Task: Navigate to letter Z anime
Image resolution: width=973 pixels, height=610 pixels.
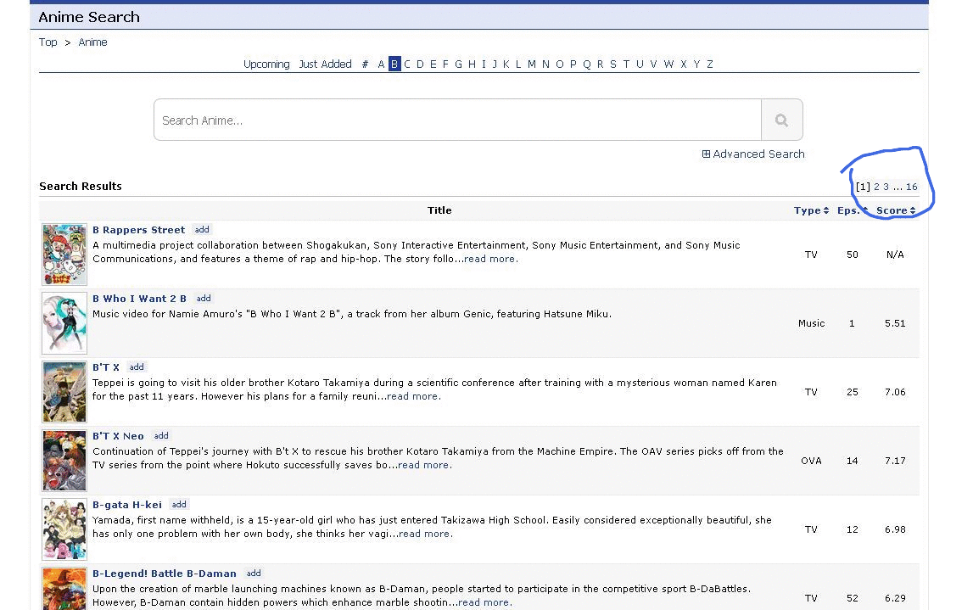Action: [709, 64]
